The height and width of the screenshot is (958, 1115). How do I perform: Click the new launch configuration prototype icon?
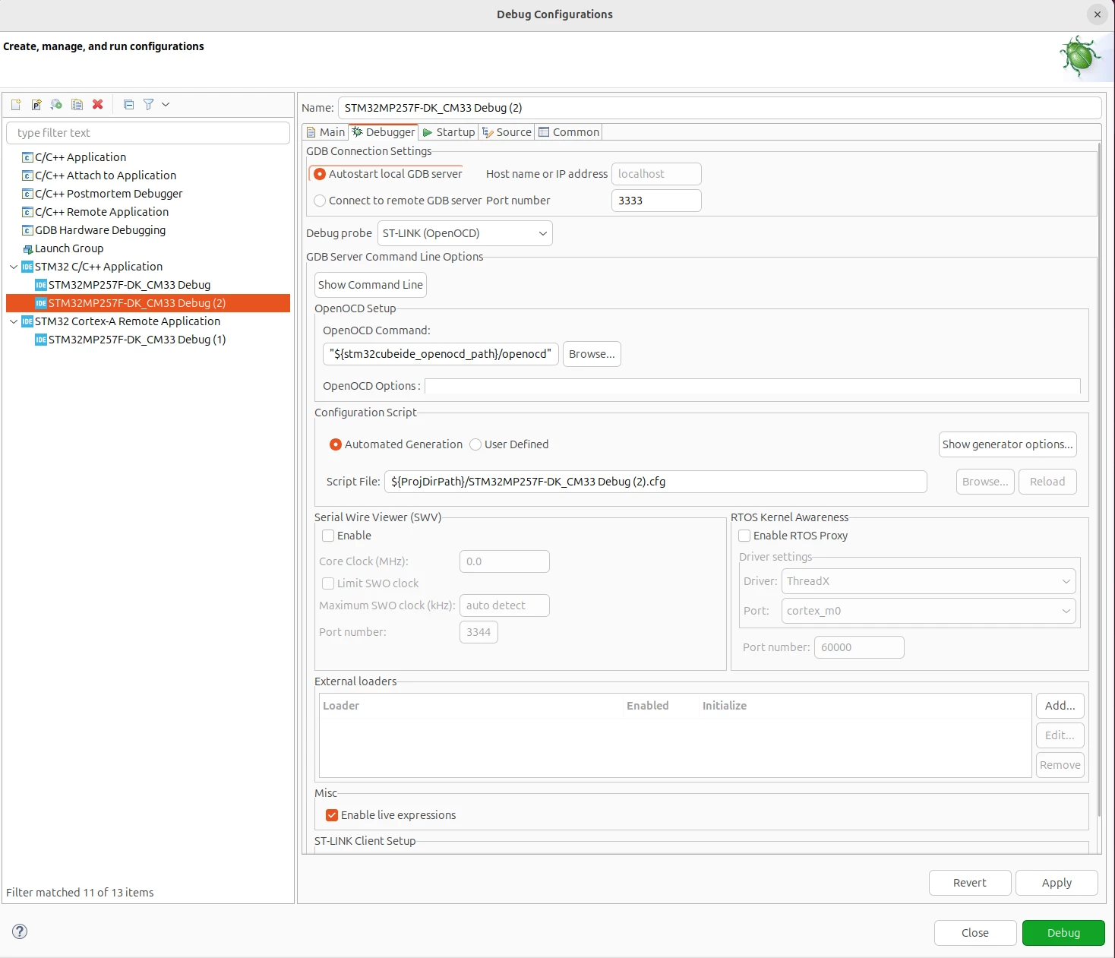coord(36,104)
